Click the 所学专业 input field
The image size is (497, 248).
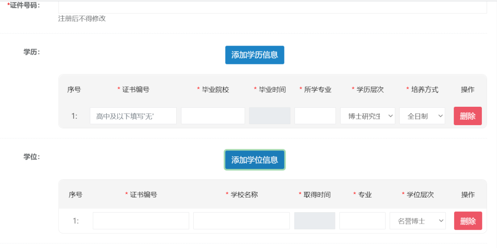tap(315, 116)
